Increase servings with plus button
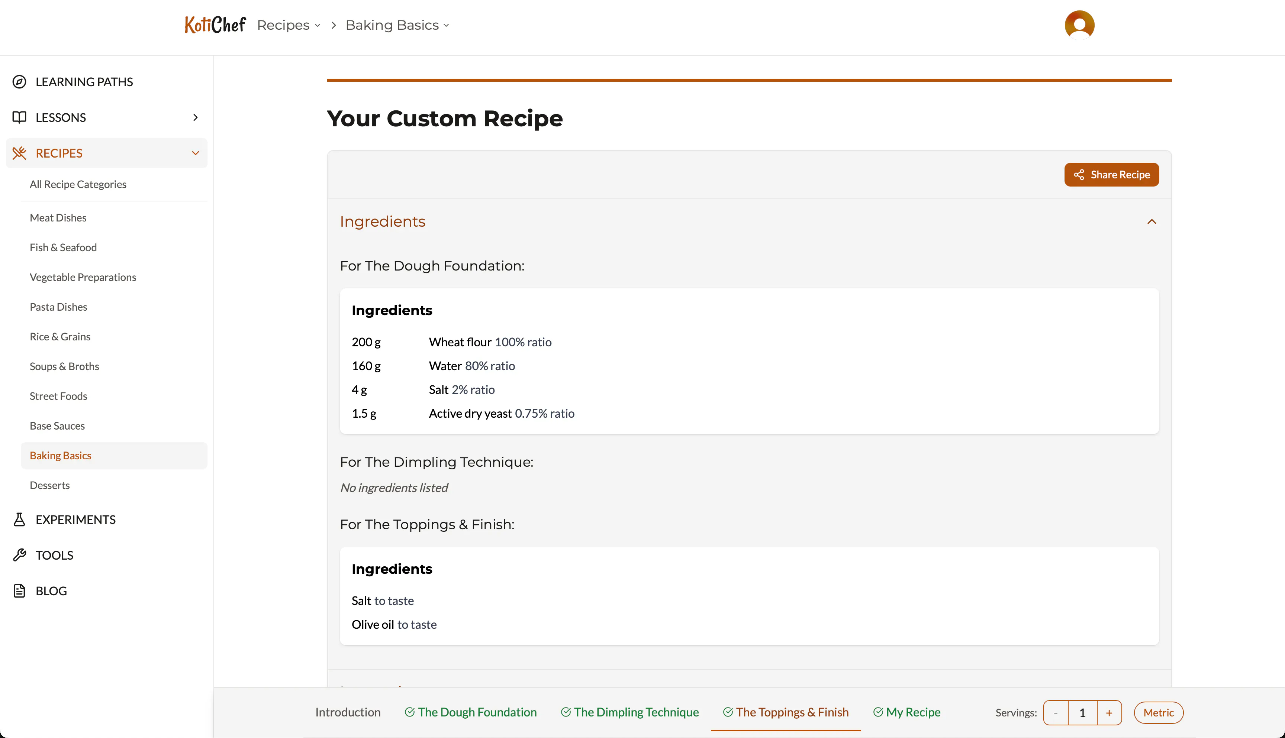This screenshot has height=738, width=1285. pos(1109,713)
